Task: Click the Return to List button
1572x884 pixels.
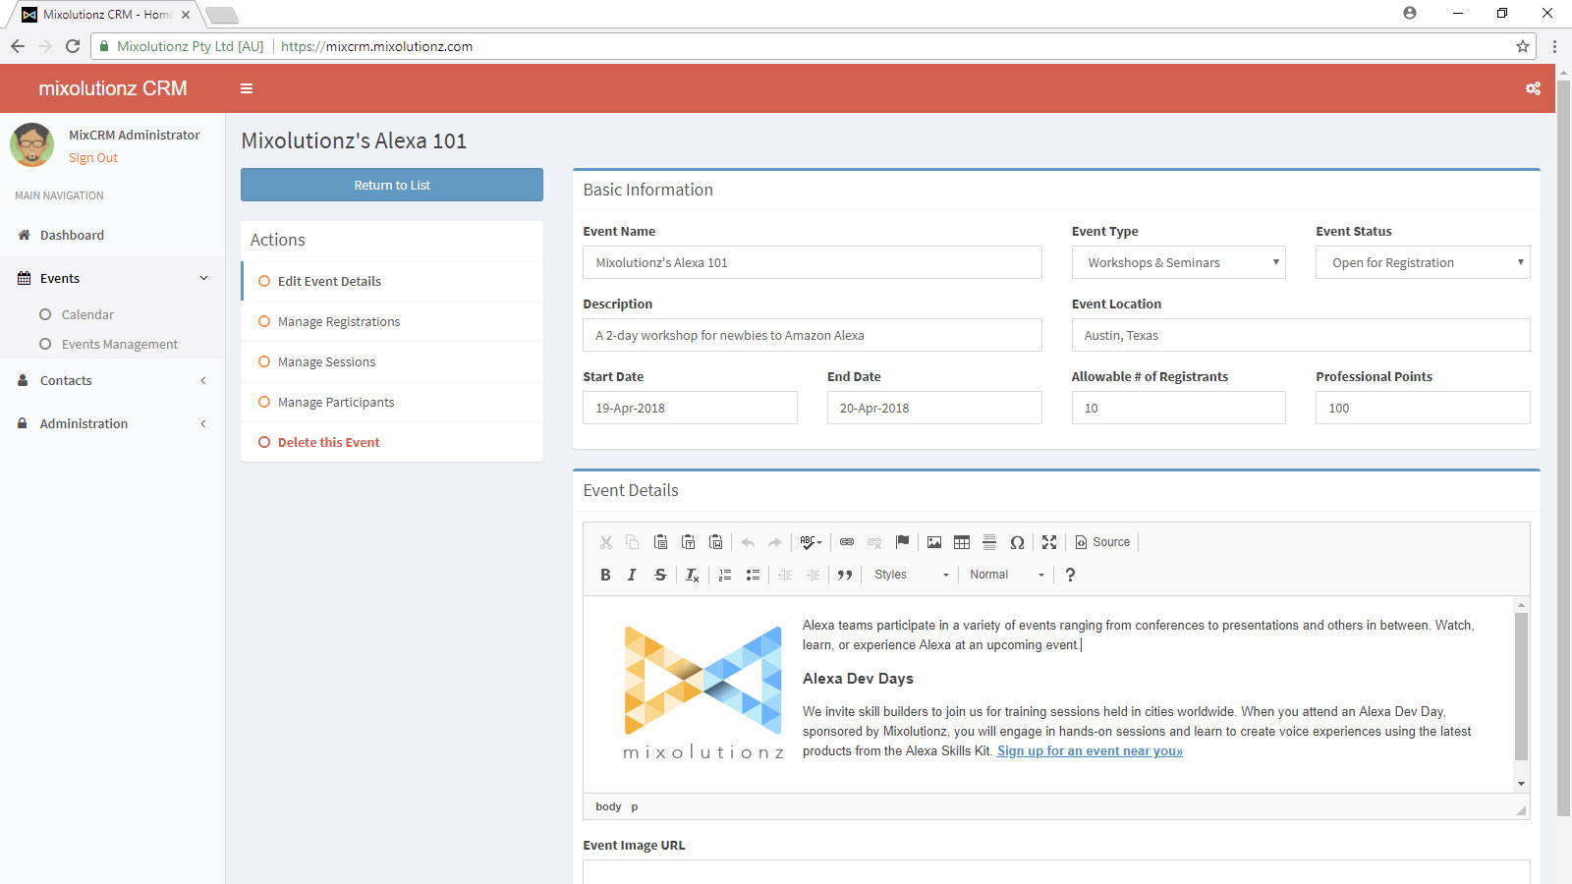Action: pyautogui.click(x=392, y=185)
